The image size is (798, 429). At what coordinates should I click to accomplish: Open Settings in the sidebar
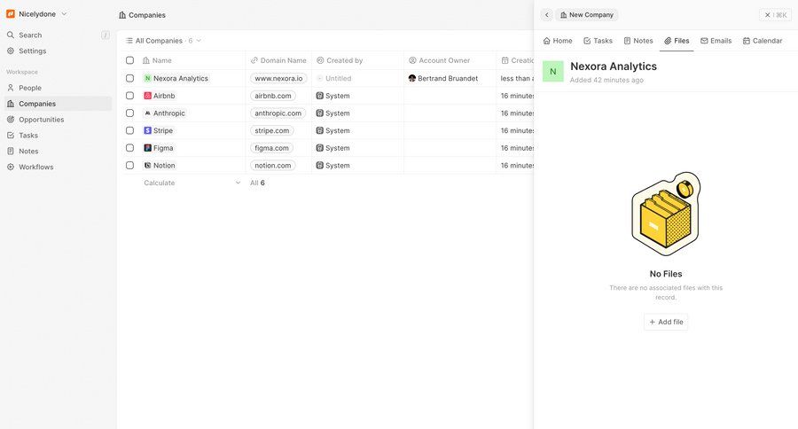click(x=32, y=51)
